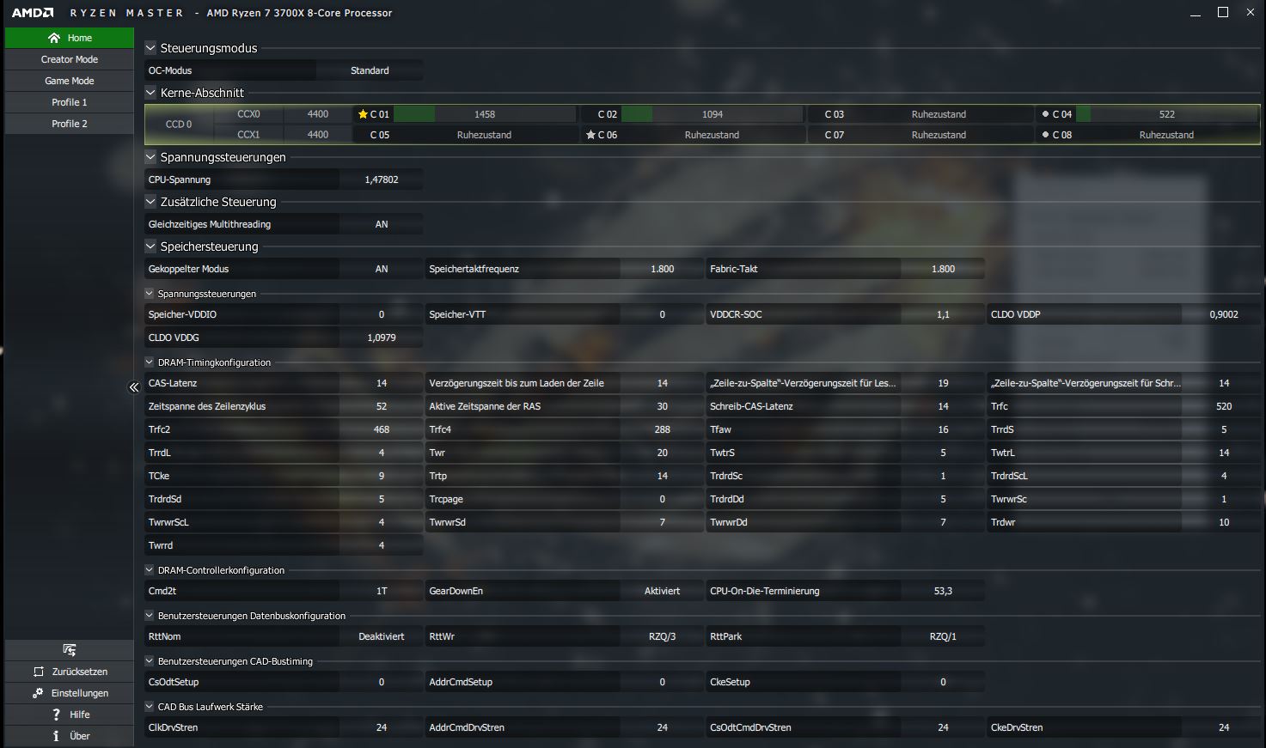Collapse the Steuerungsmodus section
Viewport: 1266px width, 748px height.
[x=150, y=48]
